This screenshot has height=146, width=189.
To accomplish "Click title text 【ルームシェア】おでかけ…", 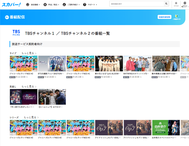I will point(50,107).
